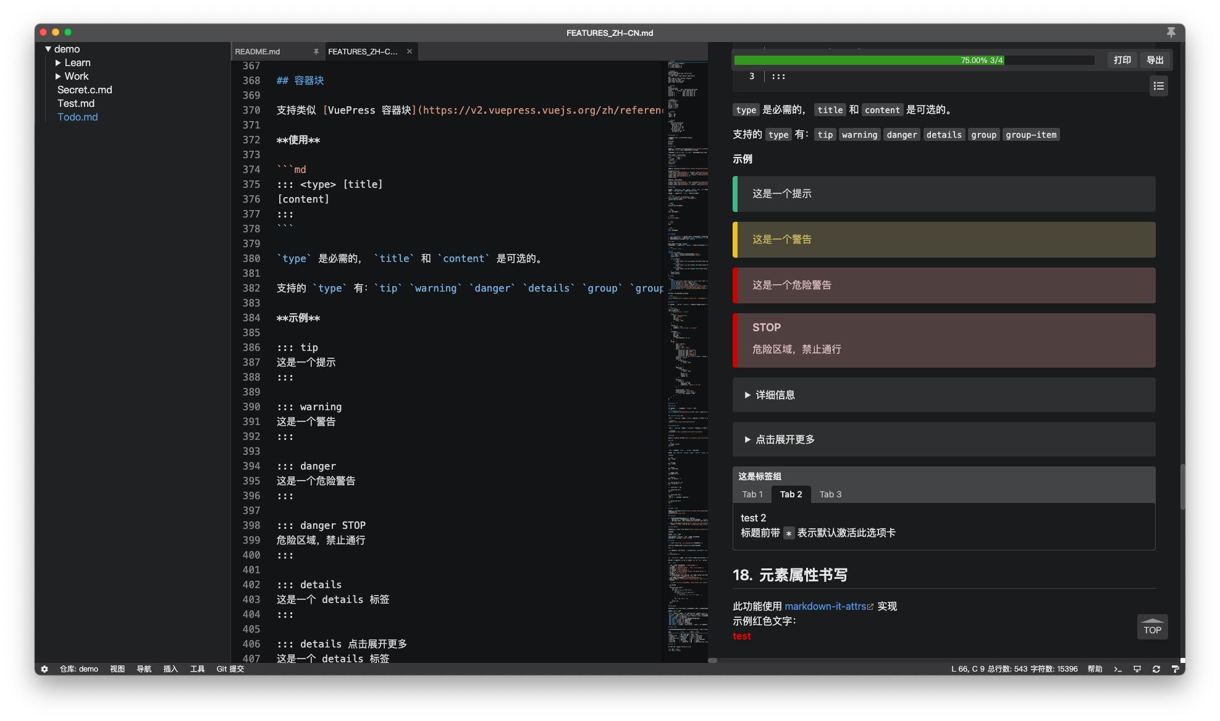The height and width of the screenshot is (721, 1220).
Task: Open Todo.md file
Action: coord(77,117)
